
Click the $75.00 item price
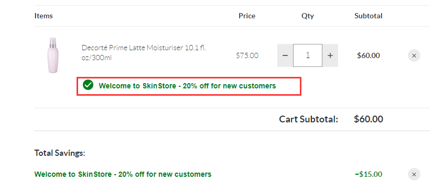pos(247,55)
